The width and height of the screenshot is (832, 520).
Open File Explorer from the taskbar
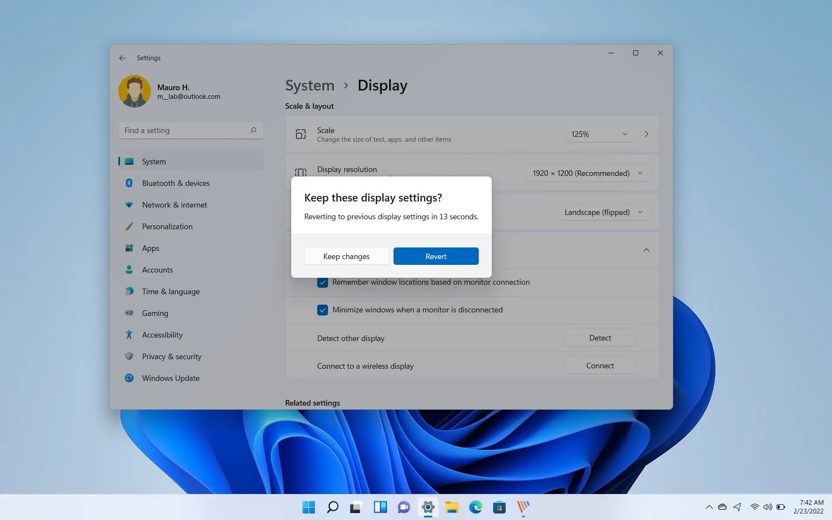(452, 507)
